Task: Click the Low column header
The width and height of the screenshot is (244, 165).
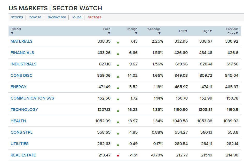Action: coord(183,31)
